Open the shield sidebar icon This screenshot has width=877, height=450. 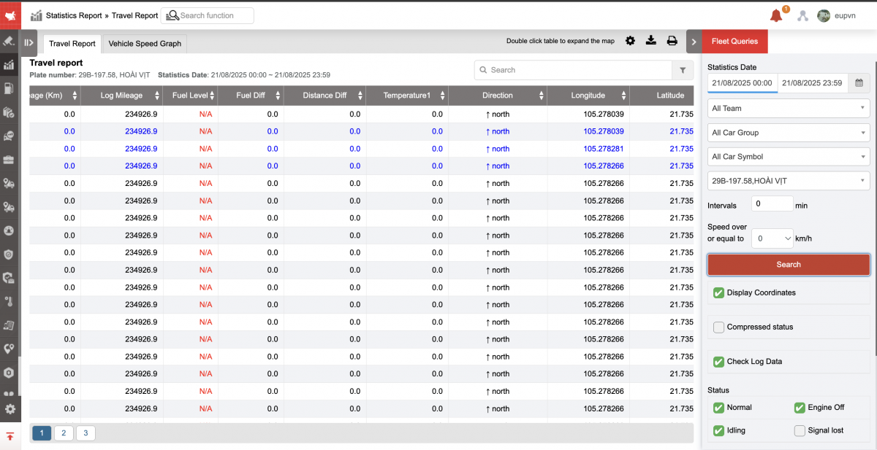(10, 254)
